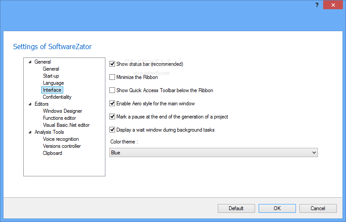Click the Cancel button

[318, 208]
